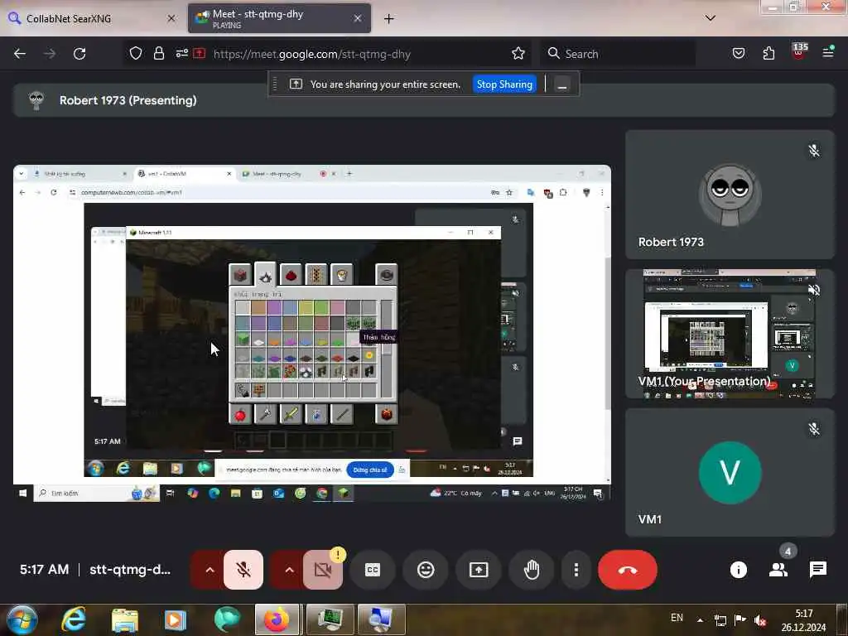Image resolution: width=848 pixels, height=636 pixels.
Task: Click the shared Minecraft inventory scrollbar
Action: tap(387, 349)
